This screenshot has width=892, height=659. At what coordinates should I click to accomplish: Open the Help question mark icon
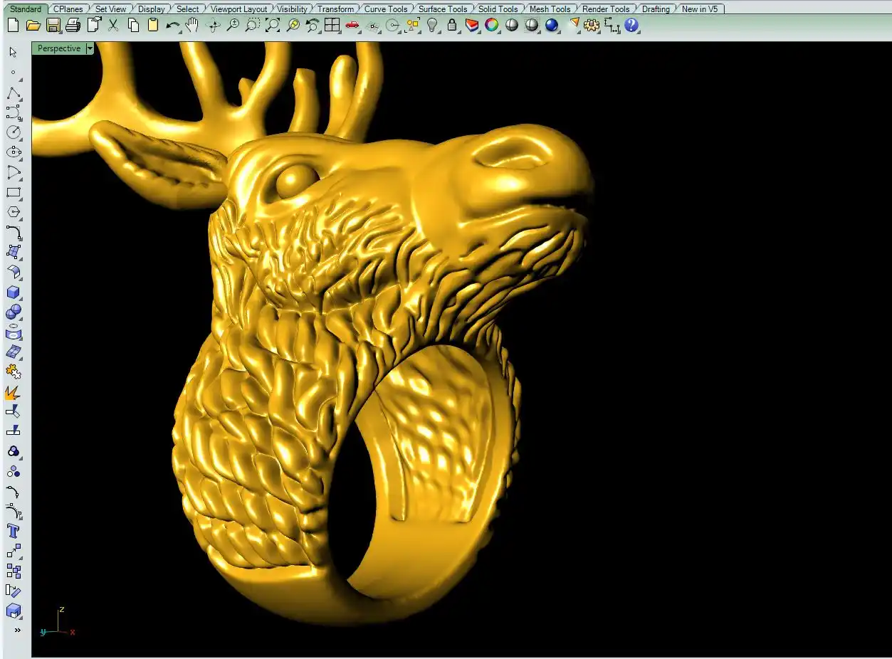tap(631, 26)
